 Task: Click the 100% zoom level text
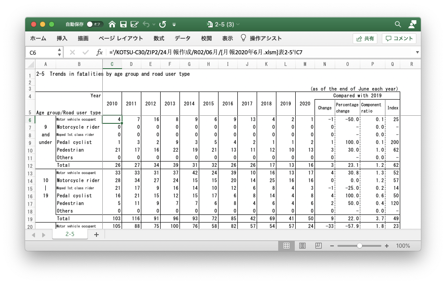pyautogui.click(x=403, y=246)
